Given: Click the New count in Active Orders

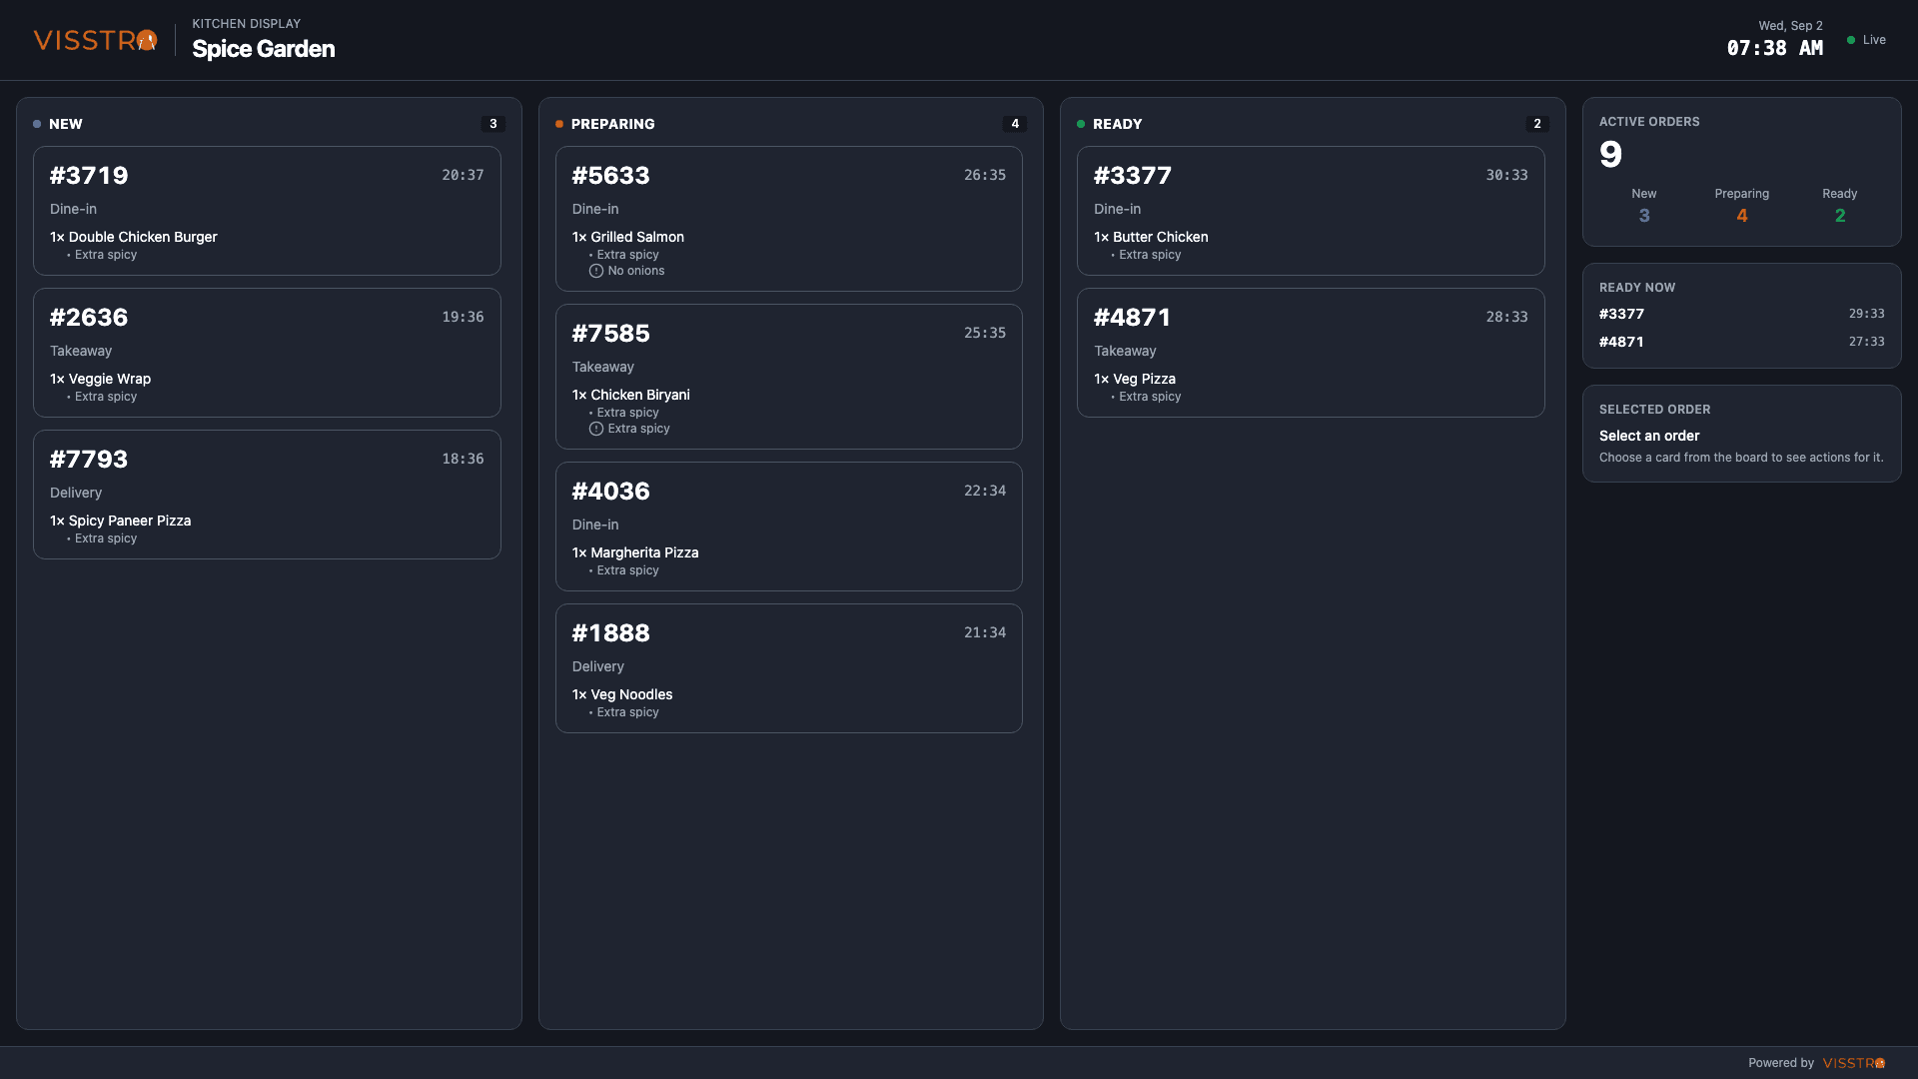Looking at the screenshot, I should point(1644,216).
